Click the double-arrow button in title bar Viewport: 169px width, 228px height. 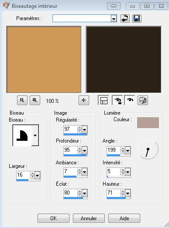[114, 6]
